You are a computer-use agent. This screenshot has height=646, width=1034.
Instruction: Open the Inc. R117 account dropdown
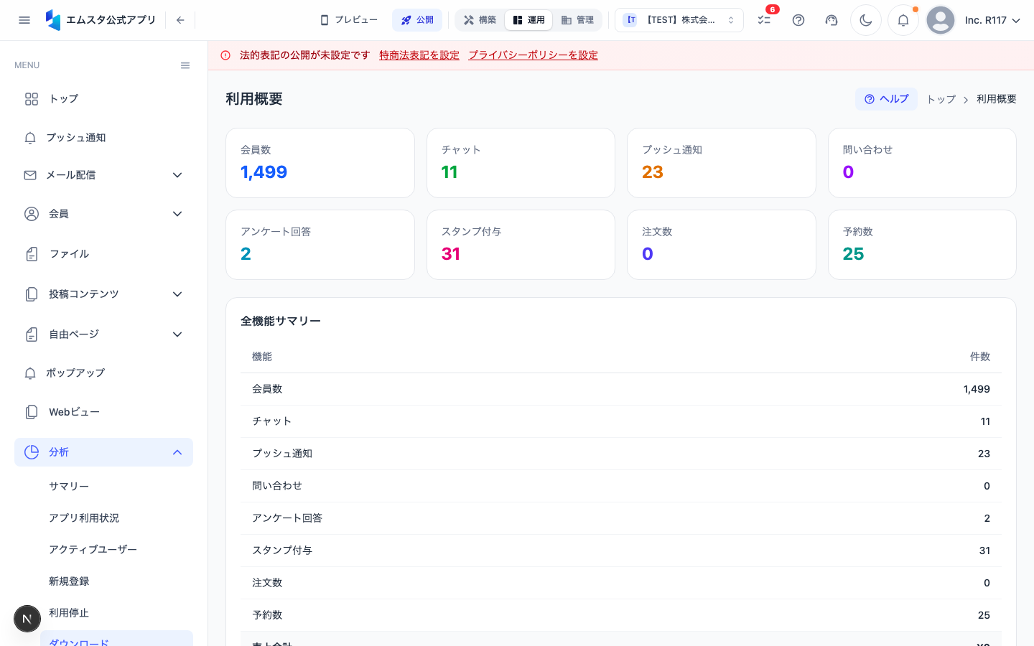coord(992,20)
